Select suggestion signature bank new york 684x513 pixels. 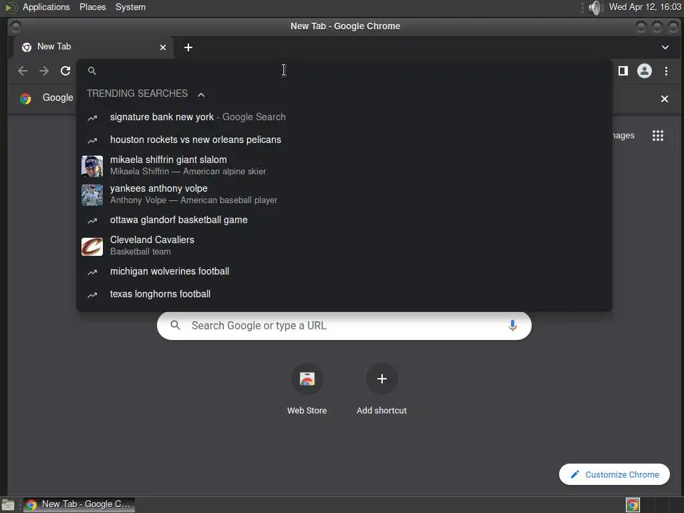coord(344,117)
